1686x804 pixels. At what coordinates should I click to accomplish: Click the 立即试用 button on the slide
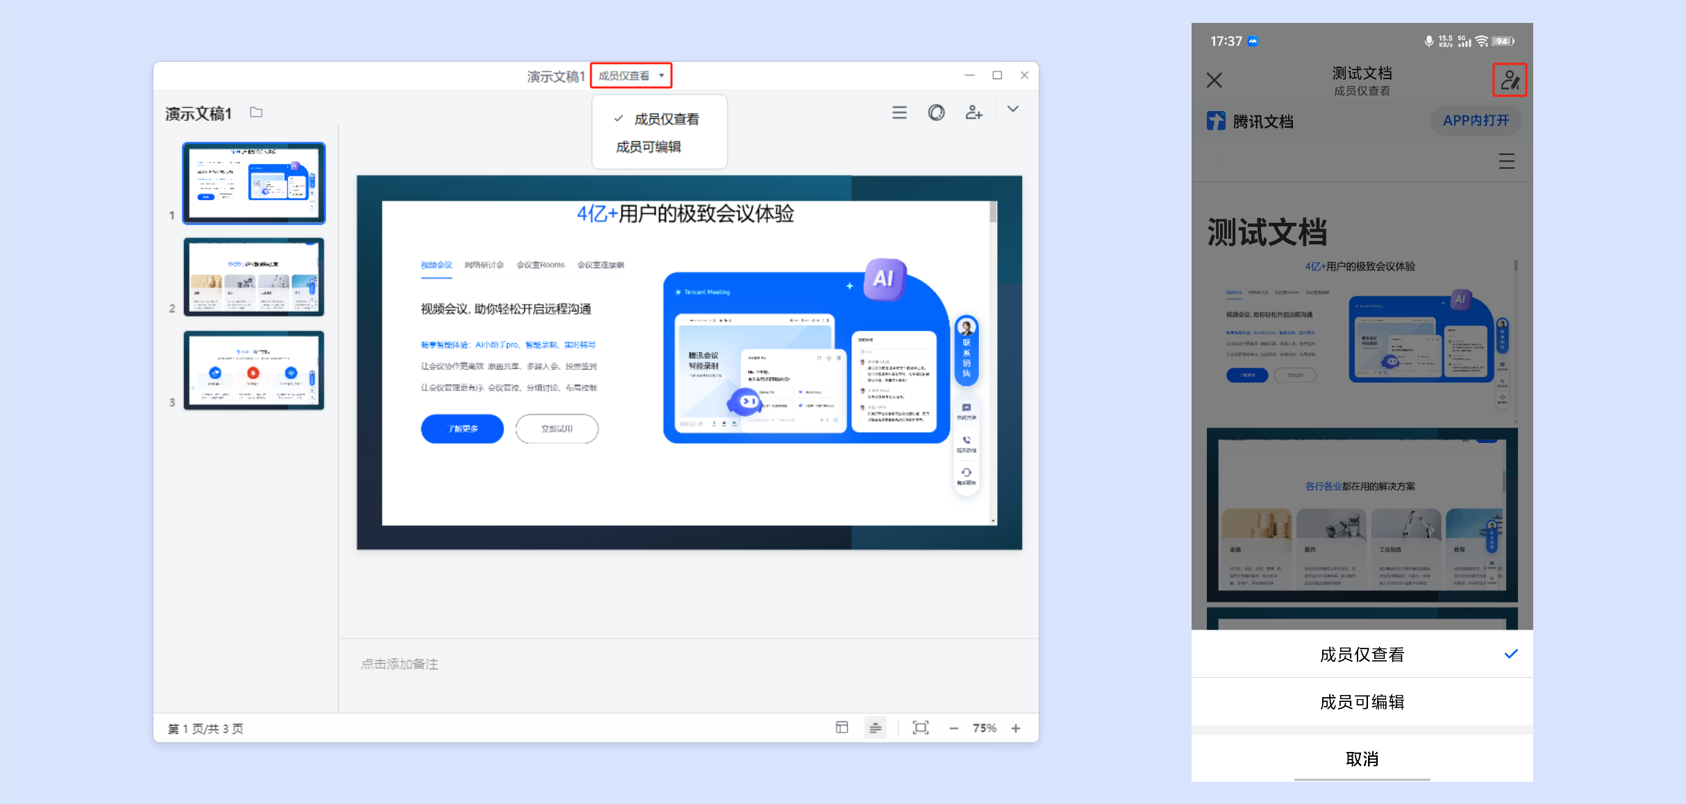click(x=557, y=428)
